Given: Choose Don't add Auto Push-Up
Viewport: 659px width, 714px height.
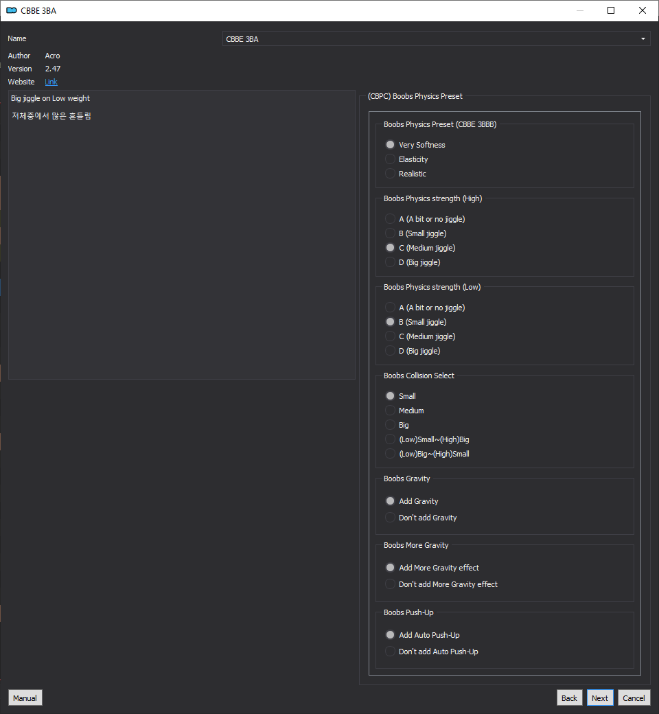Looking at the screenshot, I should (432, 652).
